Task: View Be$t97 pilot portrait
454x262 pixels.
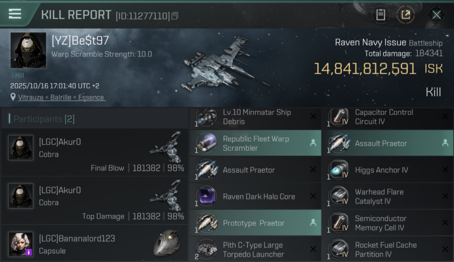Action: tap(28, 50)
